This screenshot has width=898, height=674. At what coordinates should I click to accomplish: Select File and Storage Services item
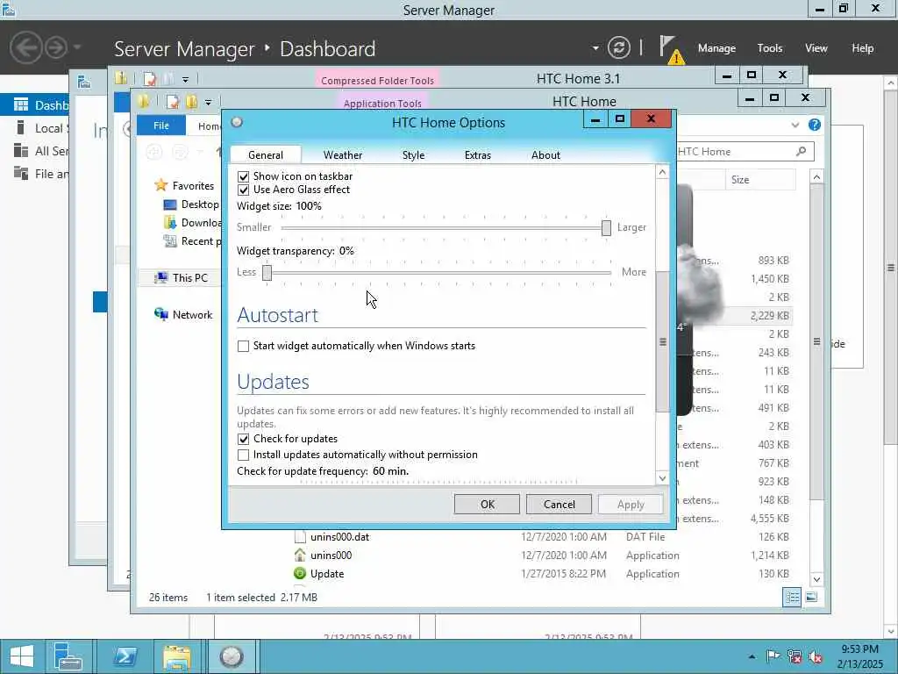click(40, 174)
